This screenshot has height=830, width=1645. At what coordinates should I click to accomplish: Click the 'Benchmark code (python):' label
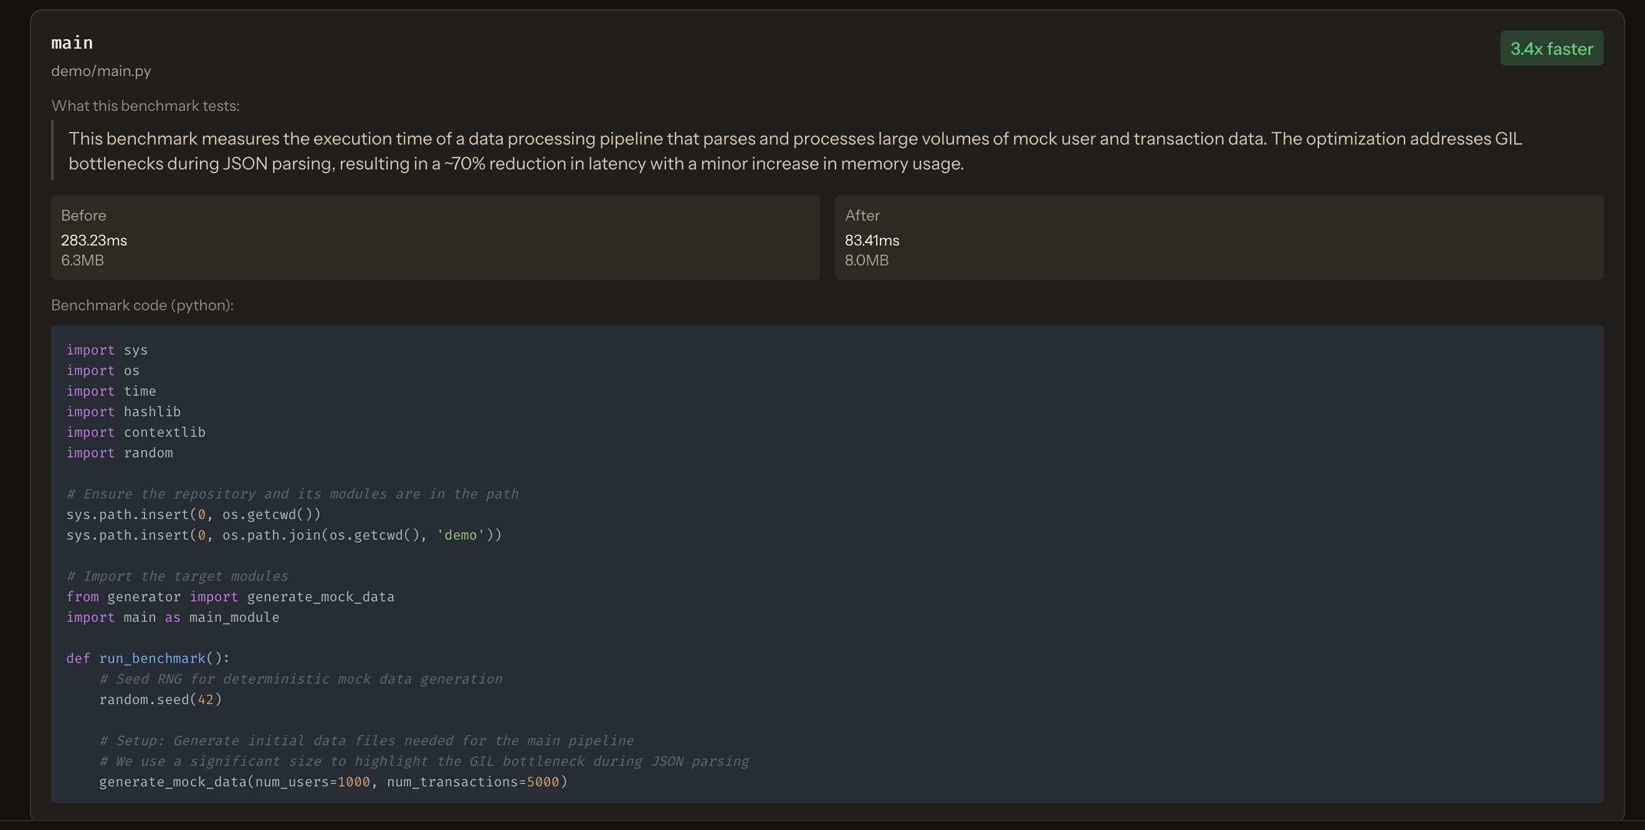[143, 305]
